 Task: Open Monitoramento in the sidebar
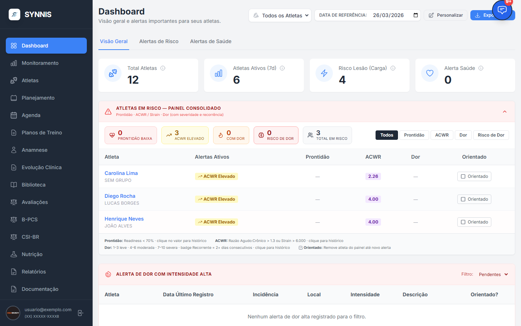(46, 63)
